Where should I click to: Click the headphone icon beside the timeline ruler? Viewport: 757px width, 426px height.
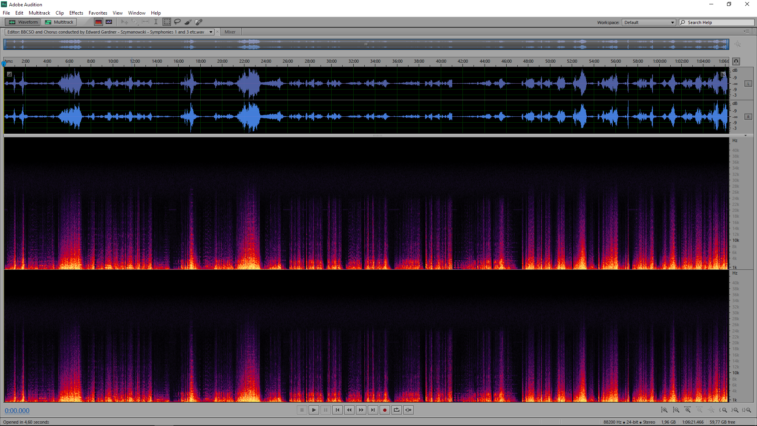tap(736, 62)
